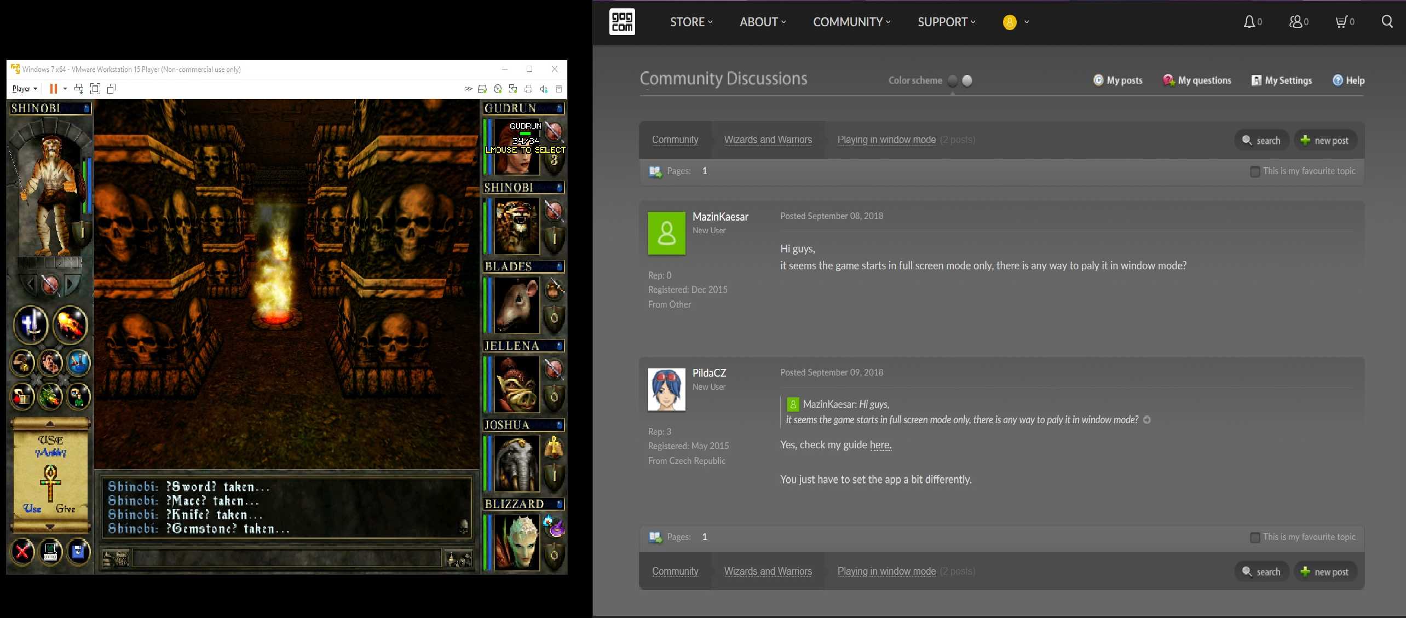This screenshot has height=618, width=1406.
Task: Click the computer options orb in game
Action: (x=50, y=552)
